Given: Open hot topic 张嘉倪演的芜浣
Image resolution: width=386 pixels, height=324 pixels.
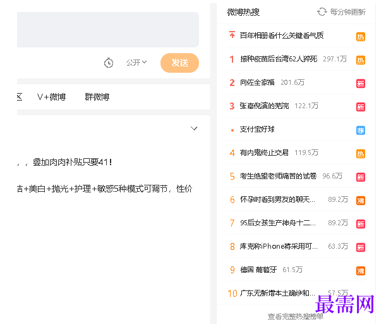Looking at the screenshot, I should tap(264, 106).
